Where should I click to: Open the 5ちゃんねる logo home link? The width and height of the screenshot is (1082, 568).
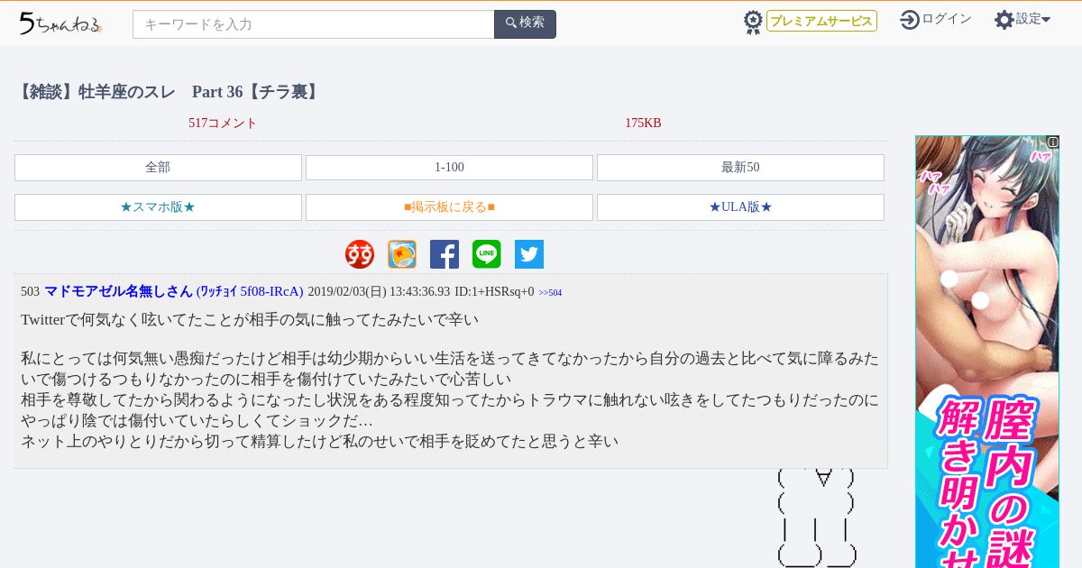click(60, 23)
